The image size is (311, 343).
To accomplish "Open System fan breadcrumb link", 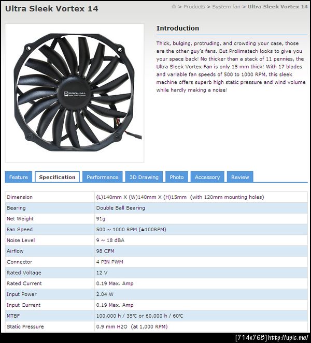I will click(x=226, y=7).
